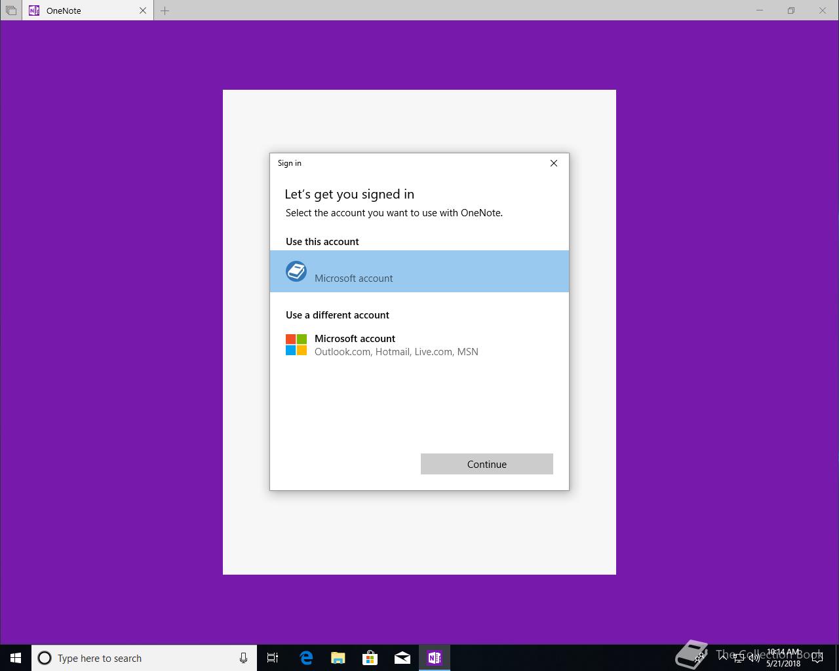Open the Action Center notifications icon
Viewport: 839px width, 671px height.
tap(817, 658)
